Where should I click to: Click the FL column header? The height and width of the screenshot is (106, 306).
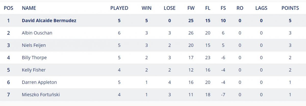[208, 8]
